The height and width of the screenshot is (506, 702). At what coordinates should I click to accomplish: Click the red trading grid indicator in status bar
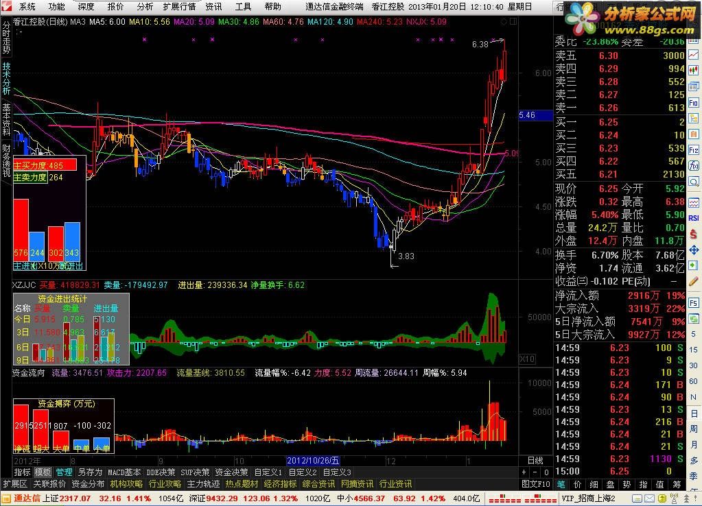[522, 498]
